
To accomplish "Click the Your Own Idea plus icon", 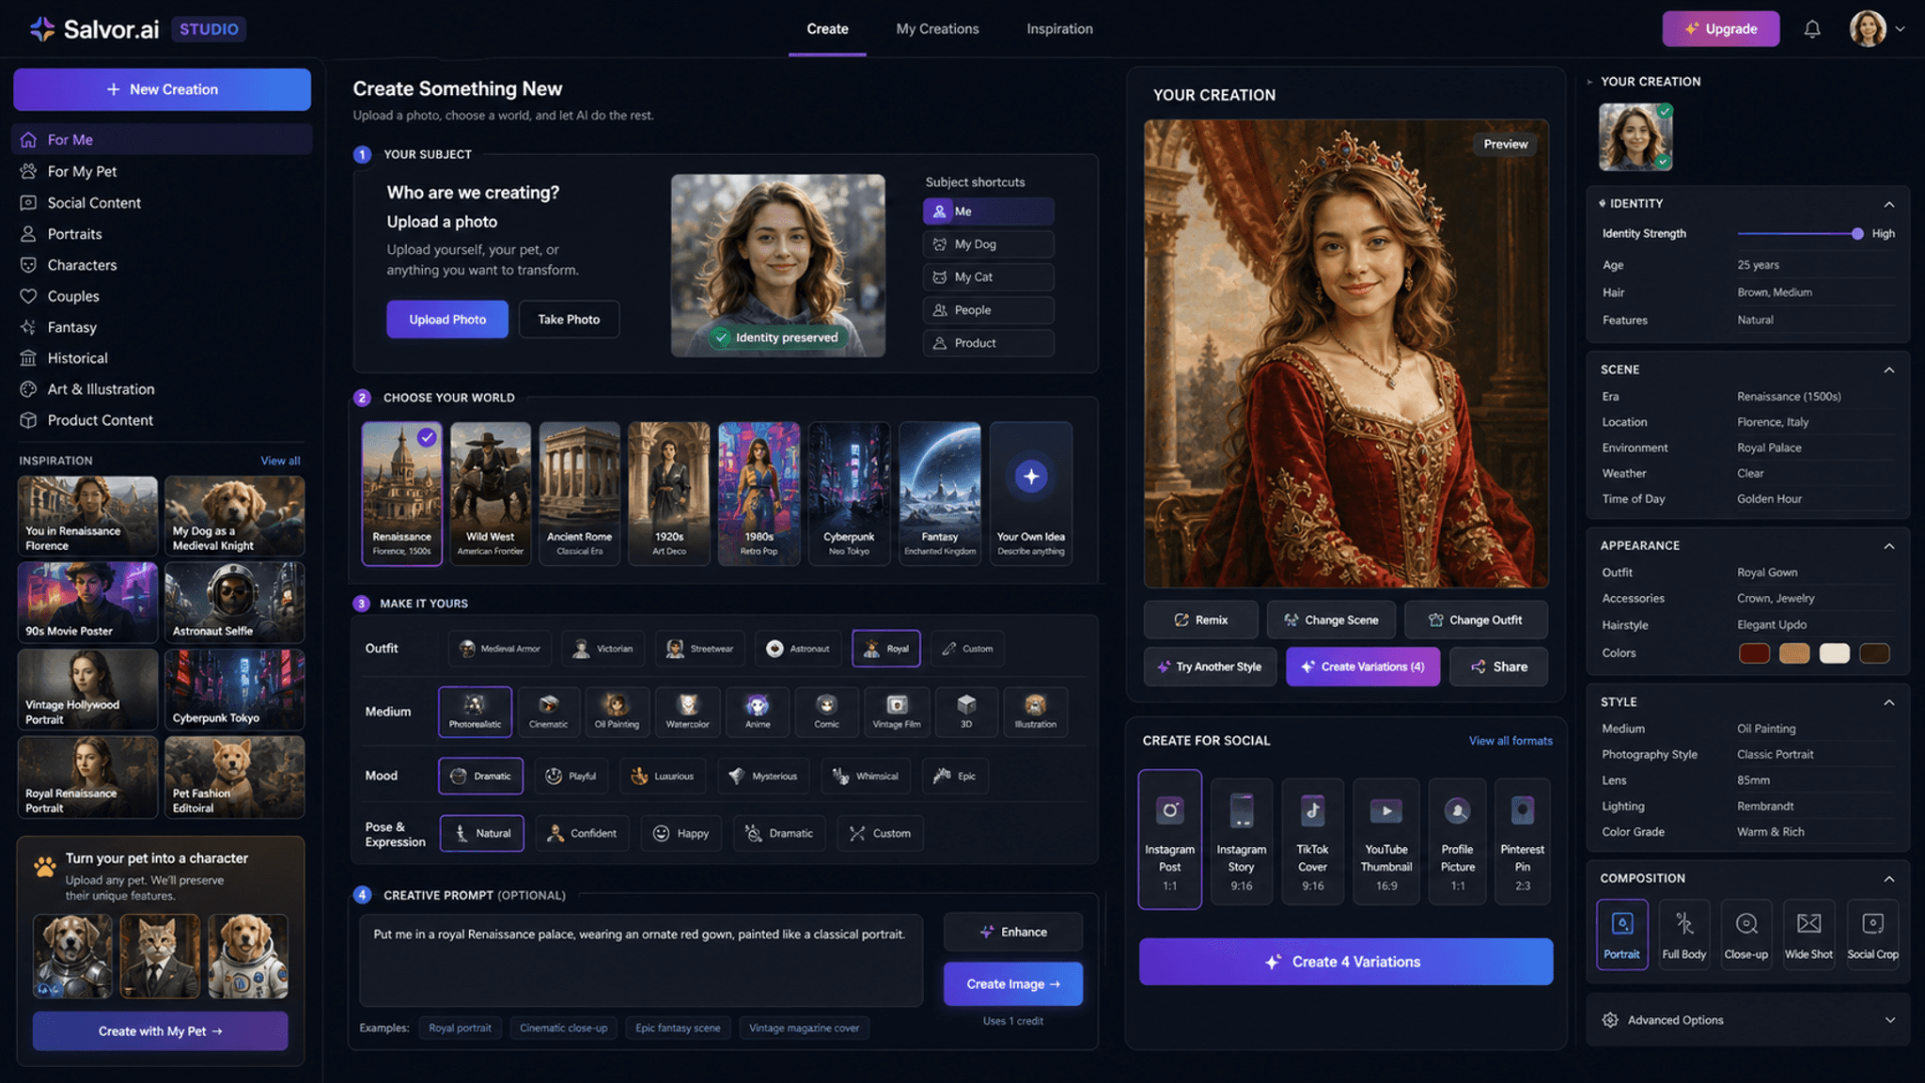I will click(x=1031, y=477).
